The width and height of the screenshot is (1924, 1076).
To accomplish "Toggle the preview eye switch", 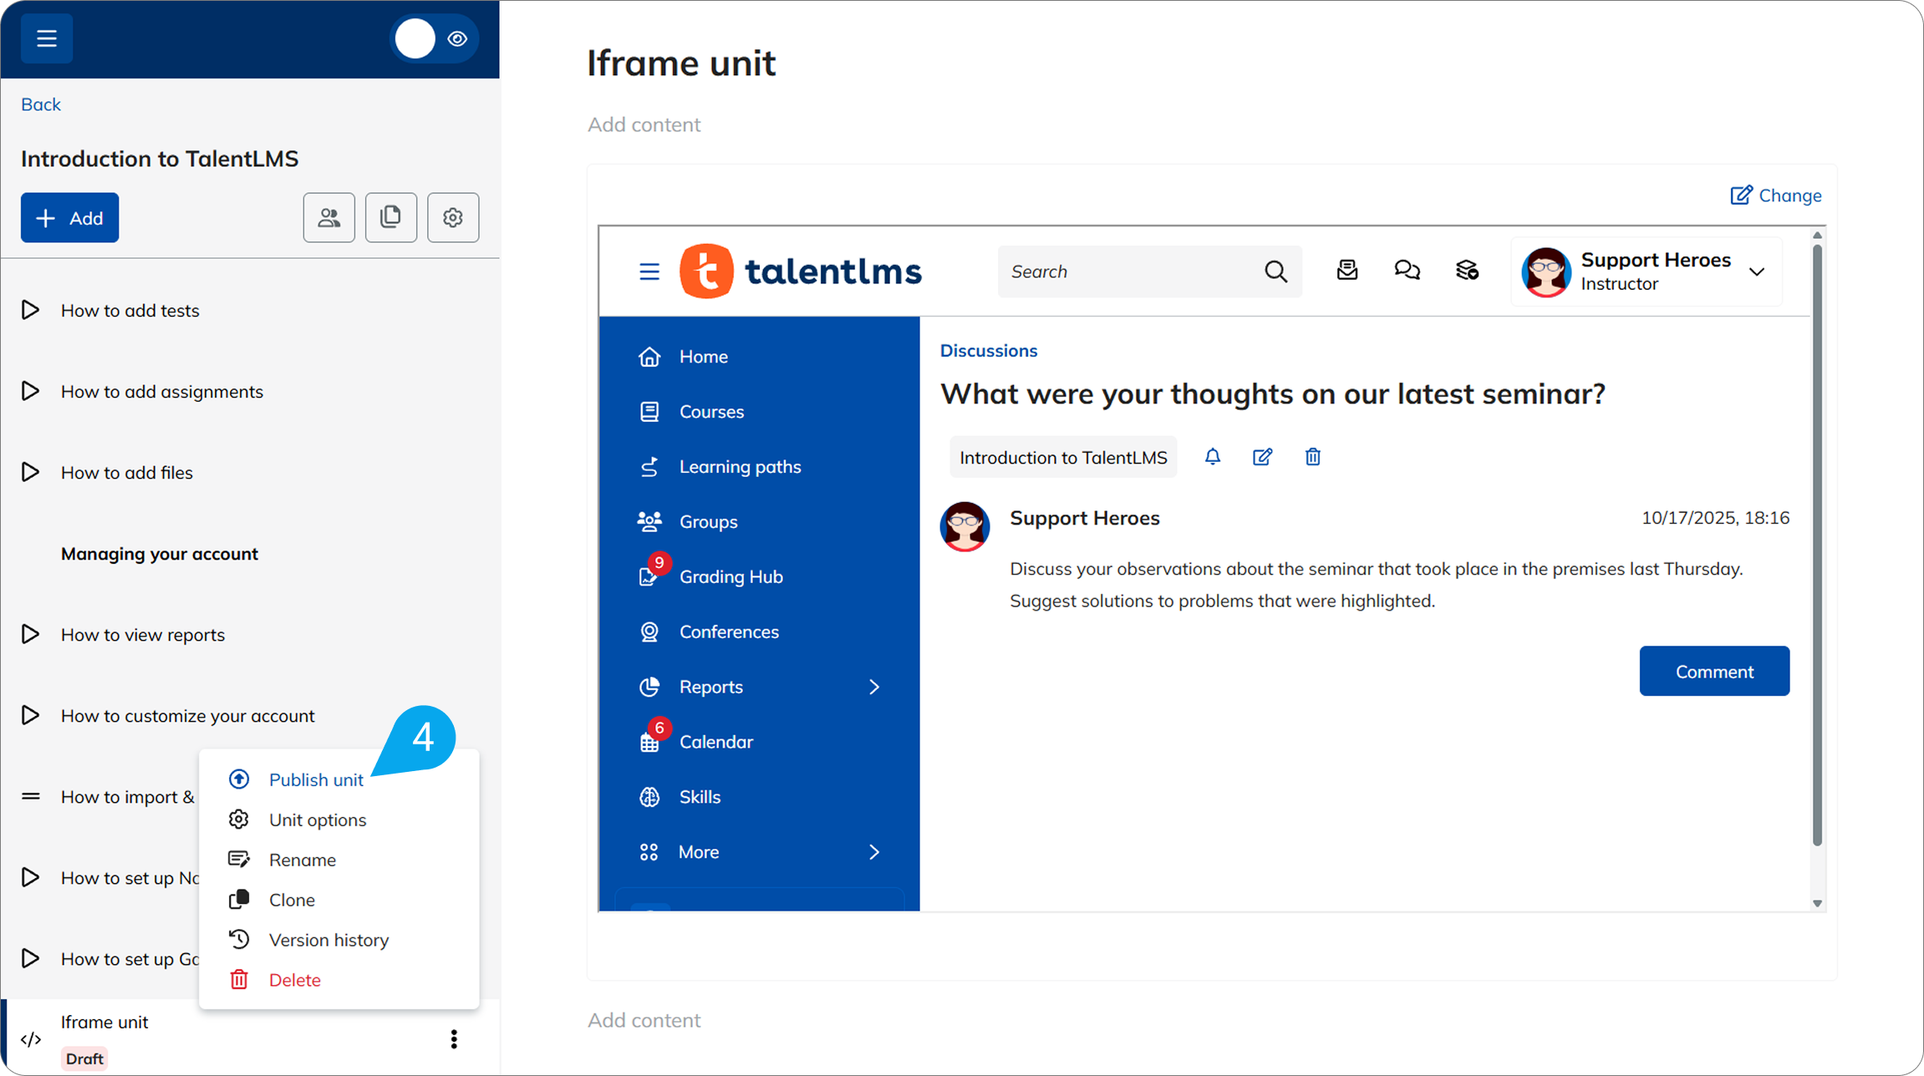I will [x=435, y=38].
